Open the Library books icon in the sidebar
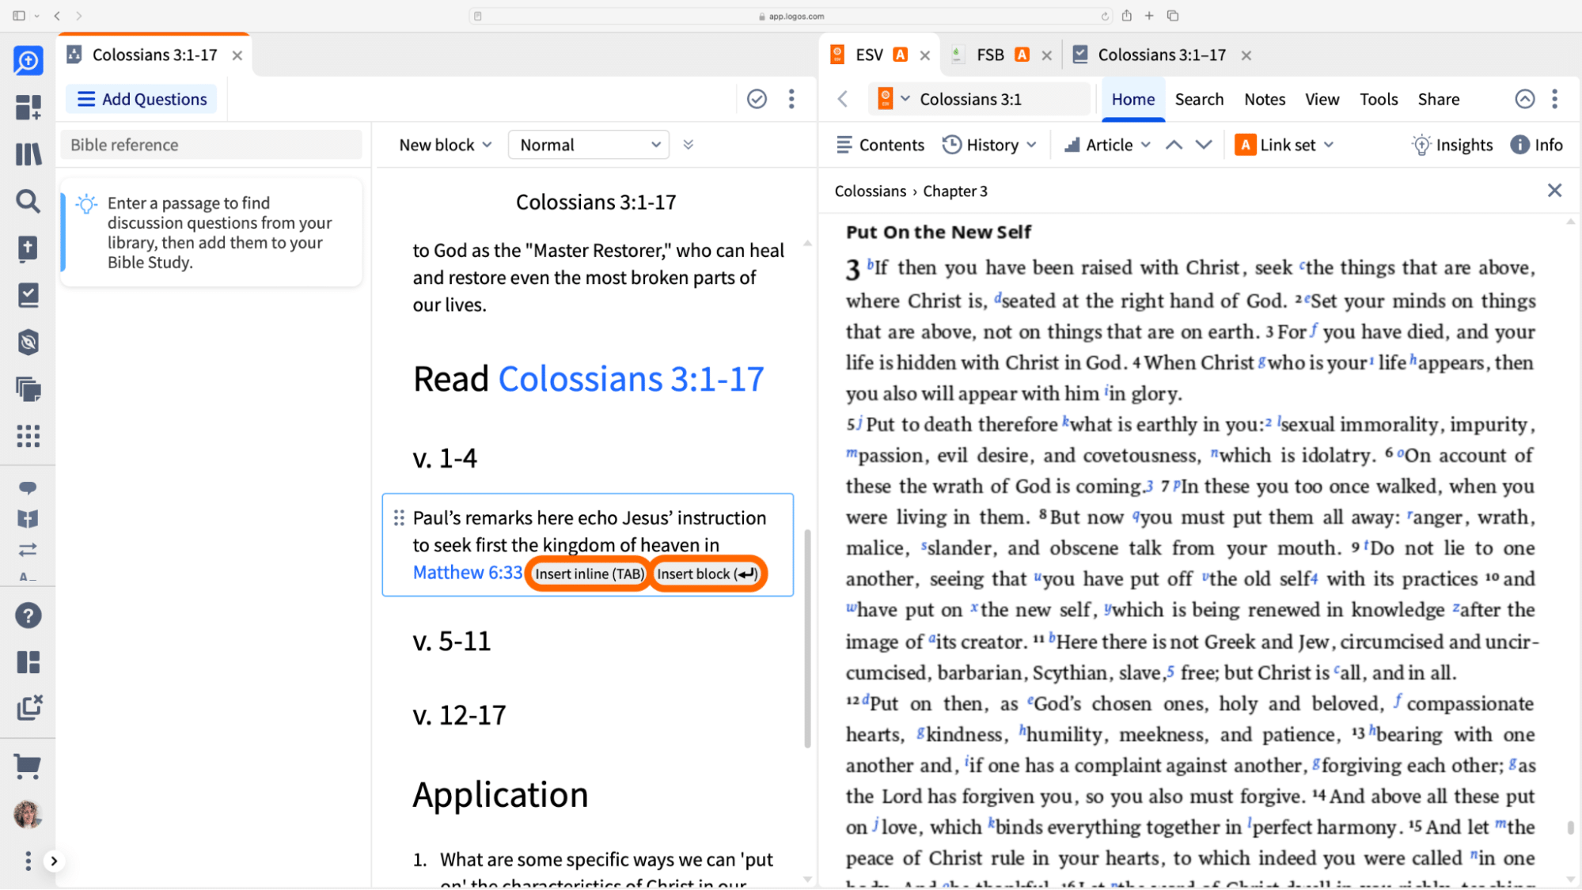This screenshot has height=890, width=1582. tap(28, 153)
